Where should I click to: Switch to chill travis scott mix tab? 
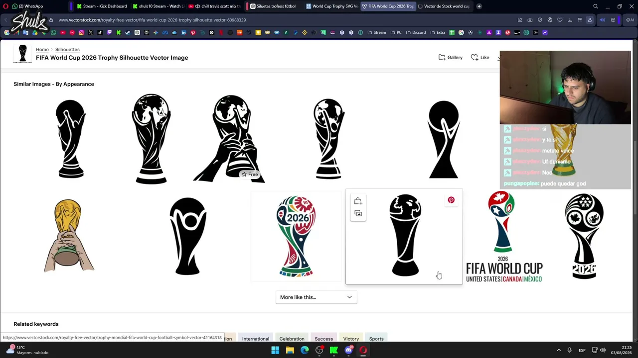215,6
